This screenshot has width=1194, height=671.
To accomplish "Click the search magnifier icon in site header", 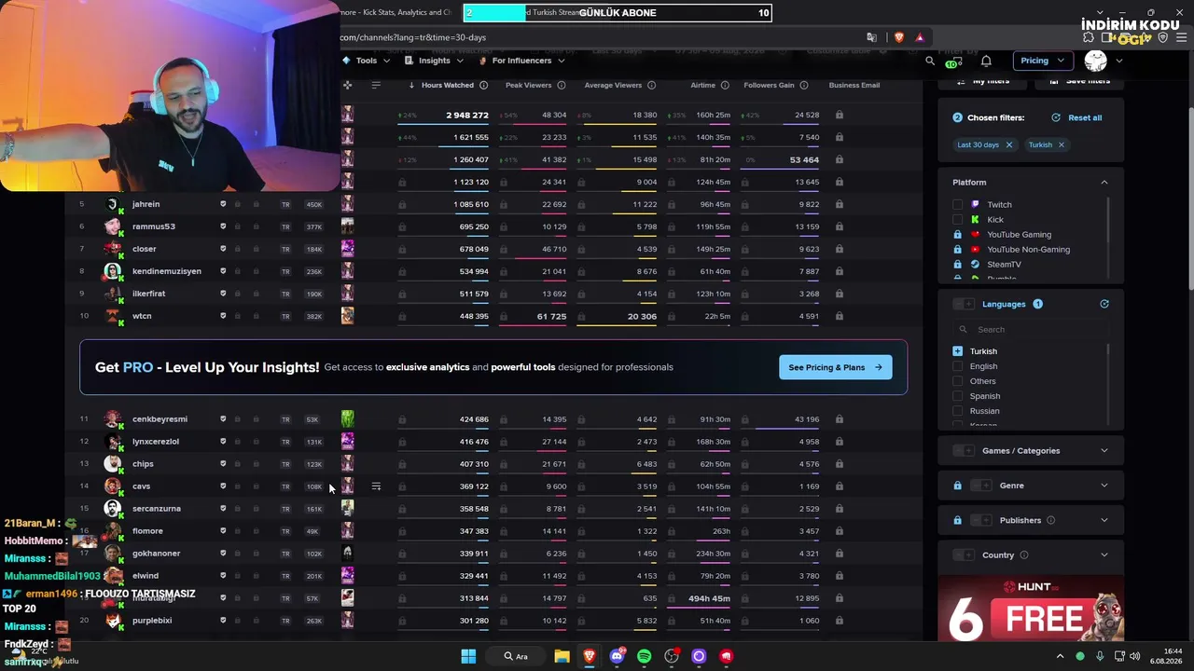I will [930, 61].
